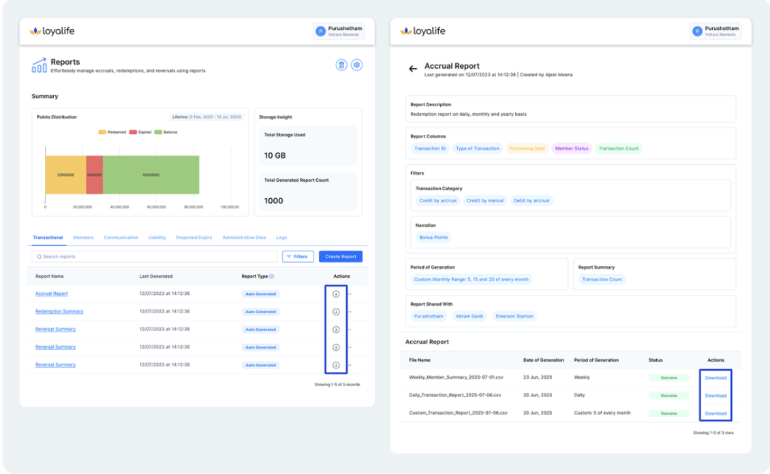The width and height of the screenshot is (770, 474).
Task: Click the Transaction Count chip under Report Columns
Action: 619,148
